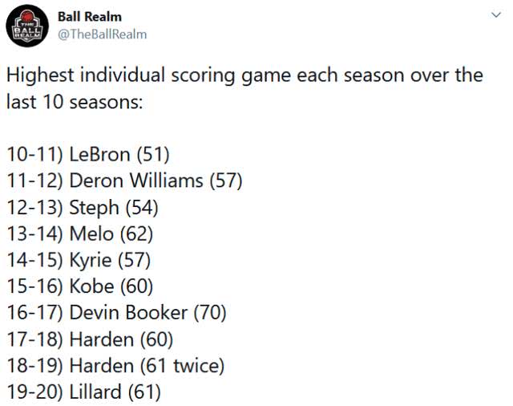Click the 17-18 Harden (60) entry
Screen dimensions: 513x406
(90, 339)
